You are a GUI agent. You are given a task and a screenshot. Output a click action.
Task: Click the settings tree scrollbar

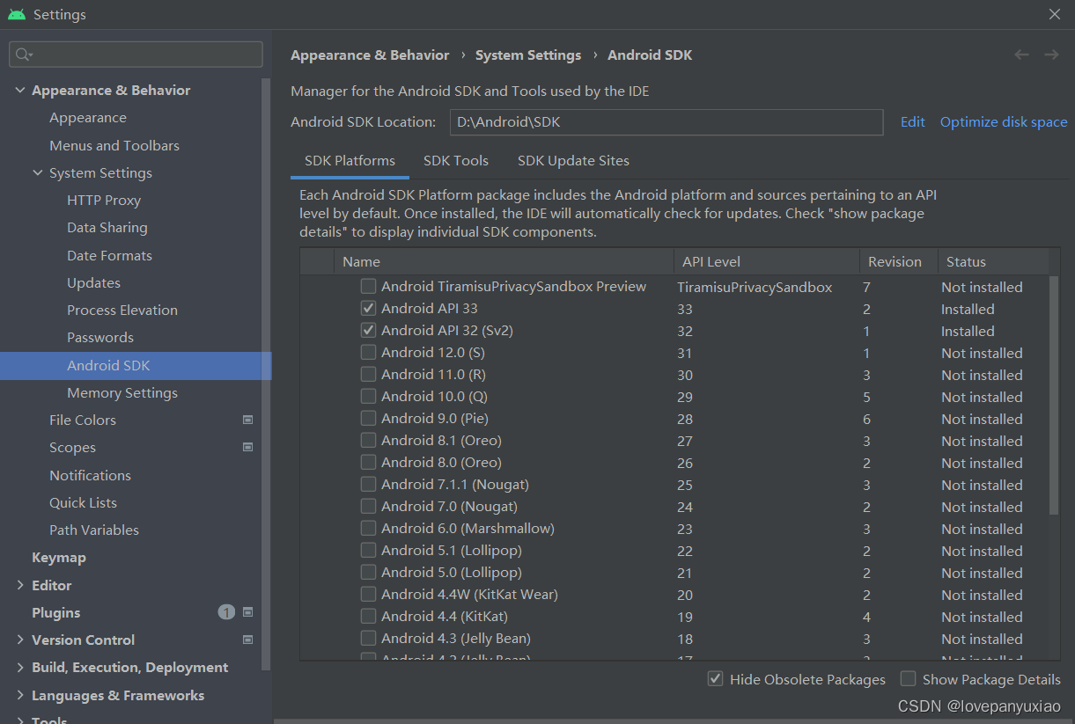coord(266,374)
